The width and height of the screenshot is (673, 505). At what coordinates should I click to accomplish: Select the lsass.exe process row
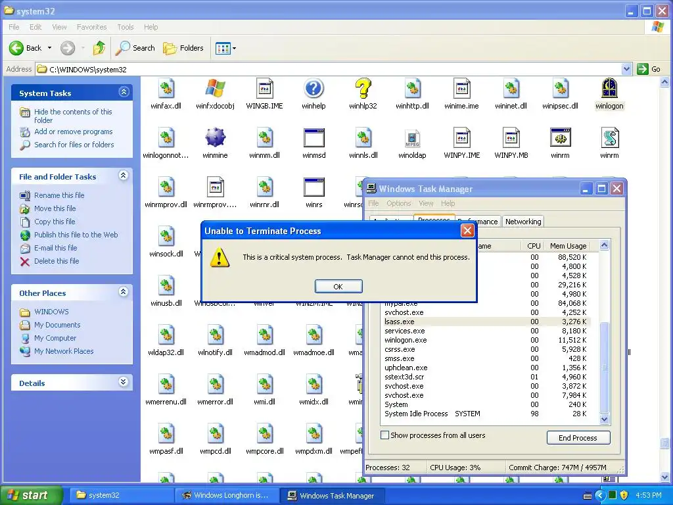click(487, 322)
